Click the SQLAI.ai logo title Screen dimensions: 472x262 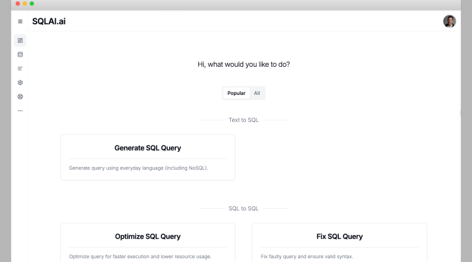49,22
